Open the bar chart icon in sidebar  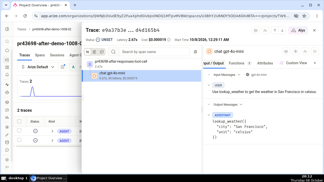[x=7, y=117]
